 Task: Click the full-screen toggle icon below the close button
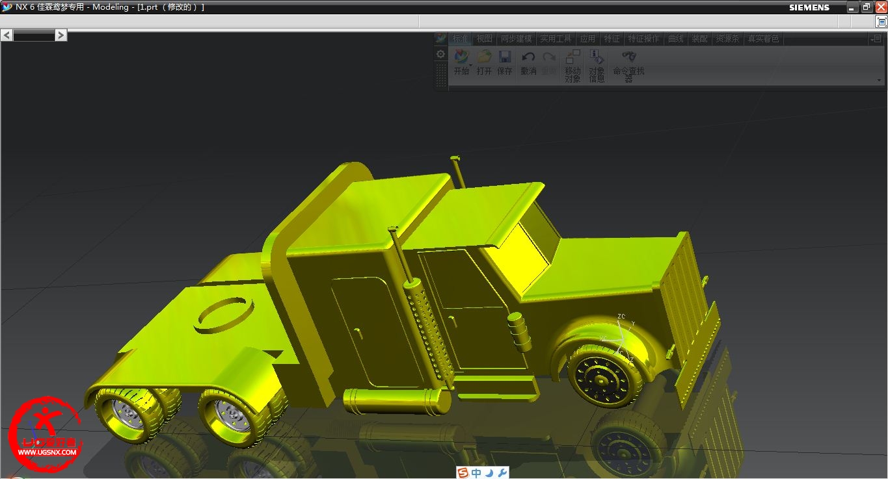click(881, 21)
